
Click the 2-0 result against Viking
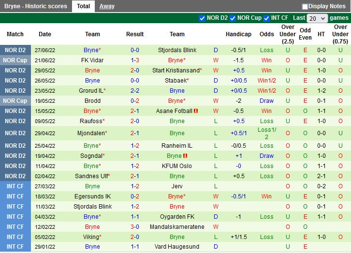click(x=135, y=237)
